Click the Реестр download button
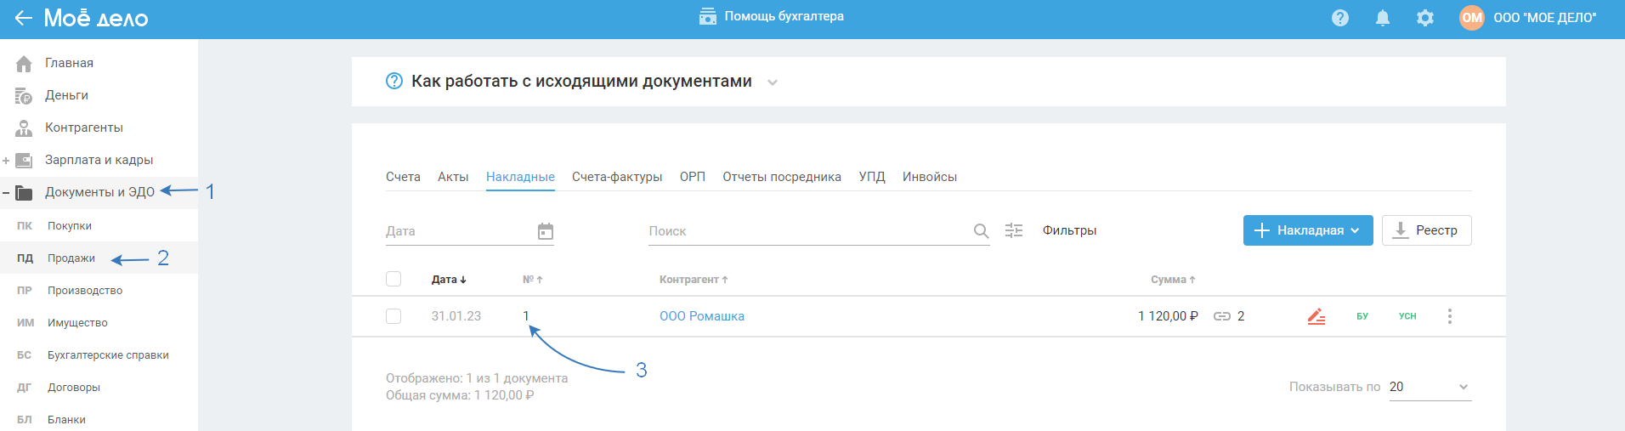This screenshot has height=431, width=1625. [1426, 230]
